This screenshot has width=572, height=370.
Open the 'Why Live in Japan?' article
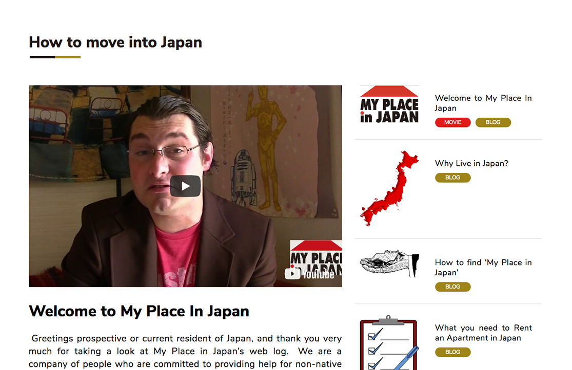point(471,163)
